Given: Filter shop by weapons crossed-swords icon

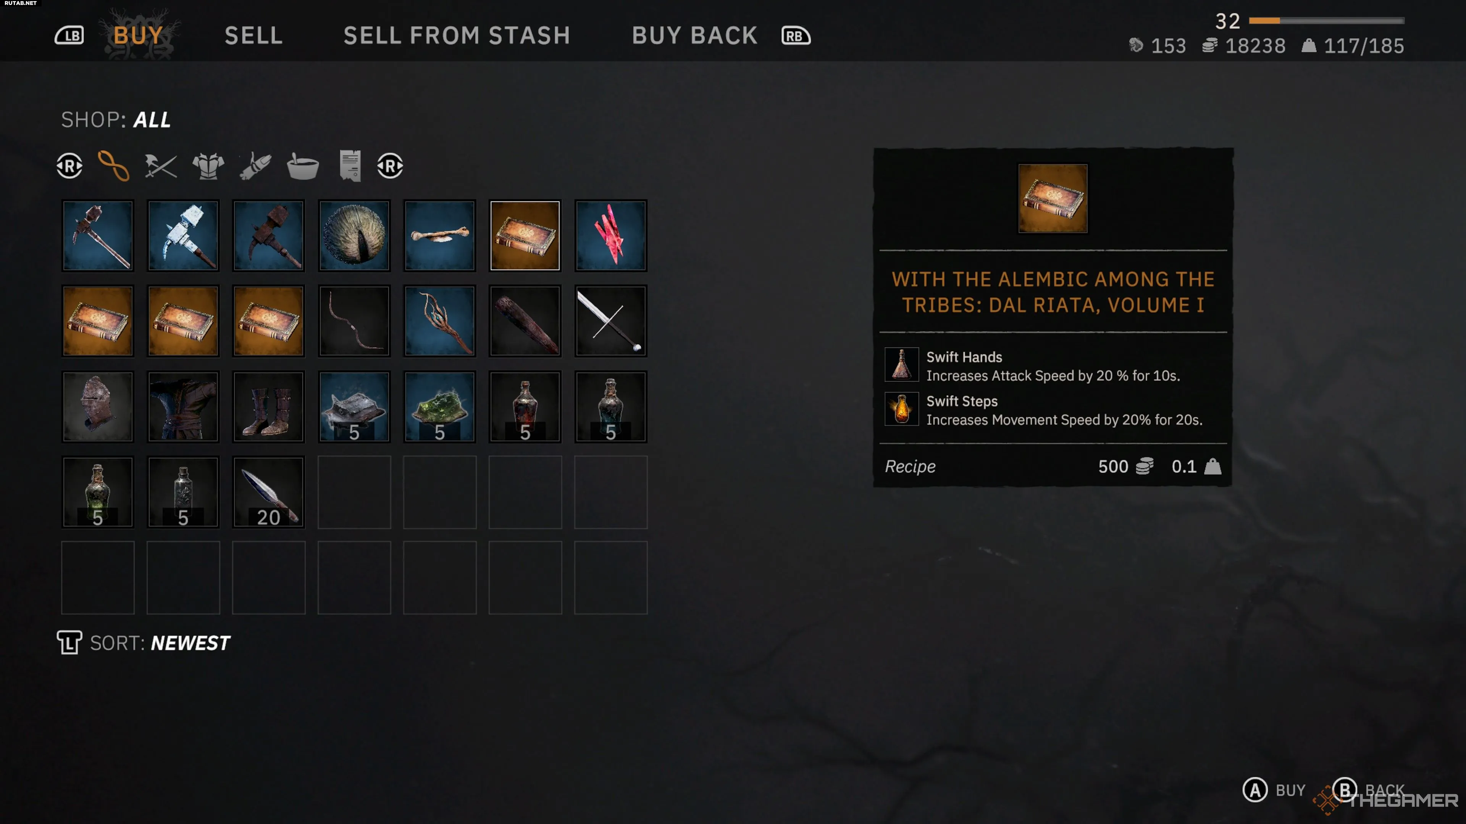Looking at the screenshot, I should (x=160, y=166).
